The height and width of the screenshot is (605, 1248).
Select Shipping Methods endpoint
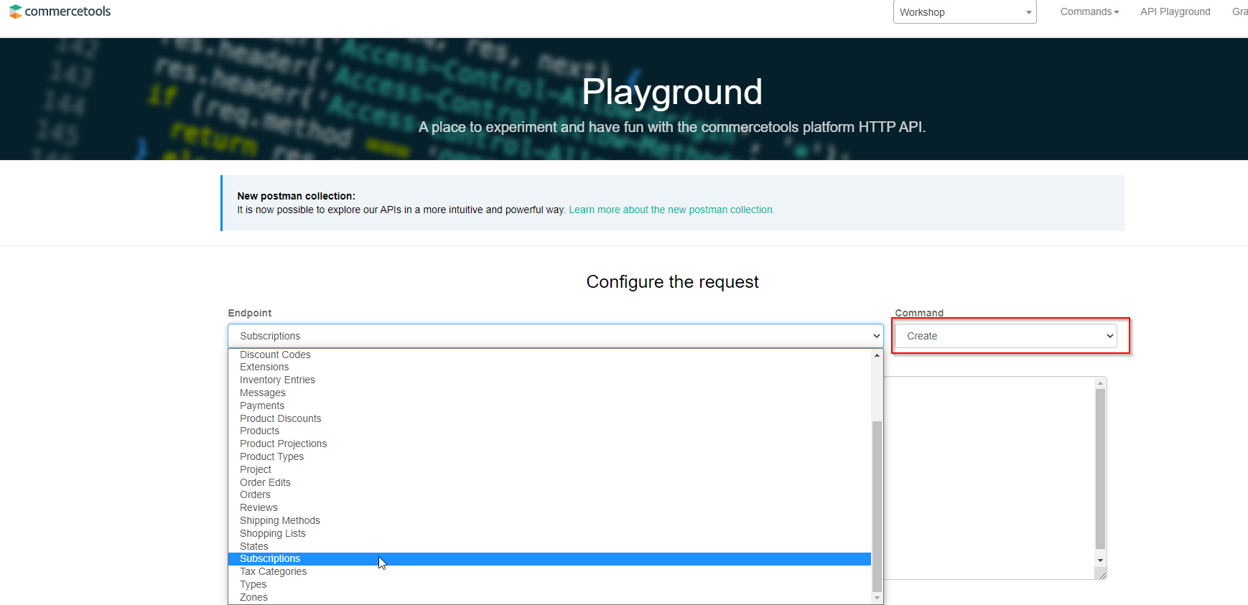click(279, 520)
